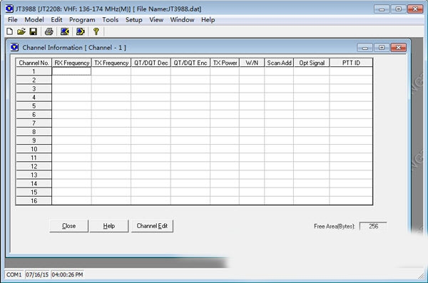Select channel row 7 header
This screenshot has height=283, width=428.
point(34,123)
